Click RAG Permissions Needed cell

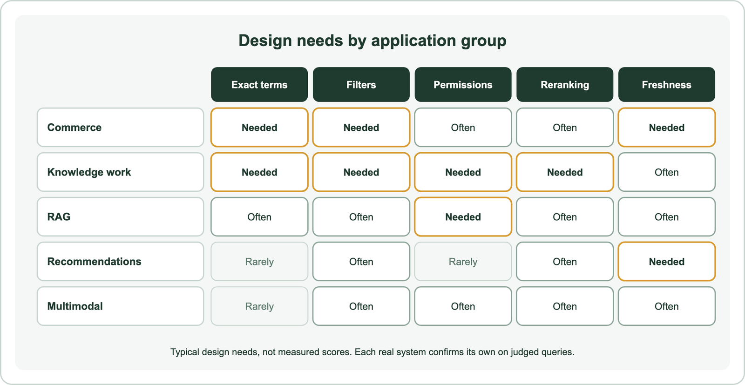463,217
